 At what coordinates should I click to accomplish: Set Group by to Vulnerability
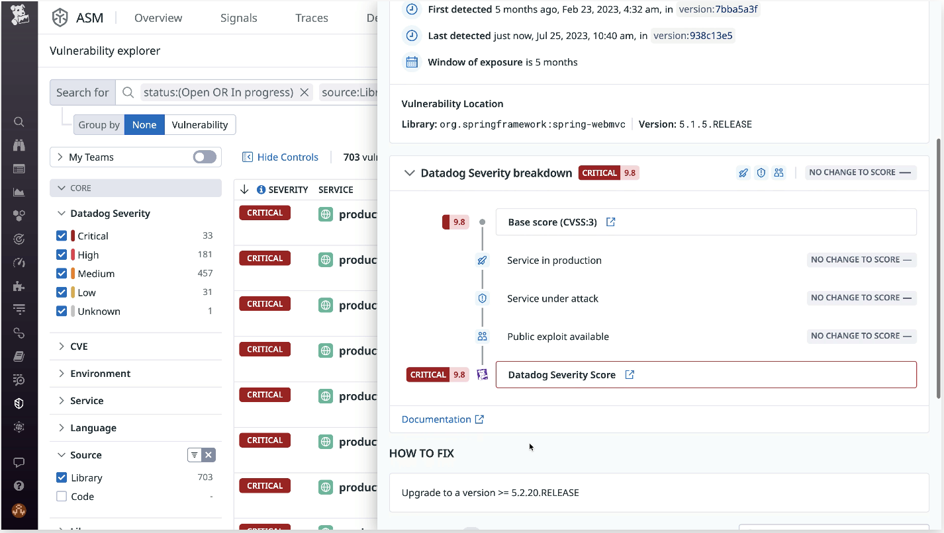(200, 125)
